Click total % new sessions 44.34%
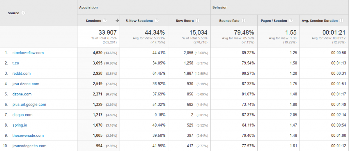 tap(155, 33)
